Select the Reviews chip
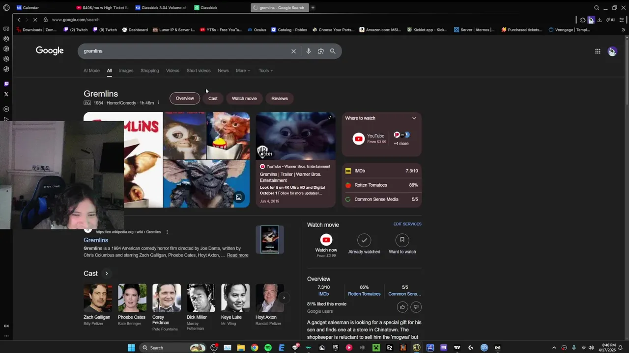This screenshot has width=629, height=353. [280, 99]
